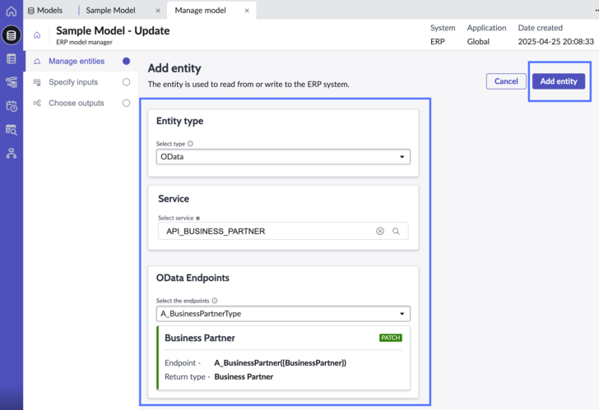Click the ERP model manager subtitle
Viewport: 599px width, 410px height.
[85, 42]
